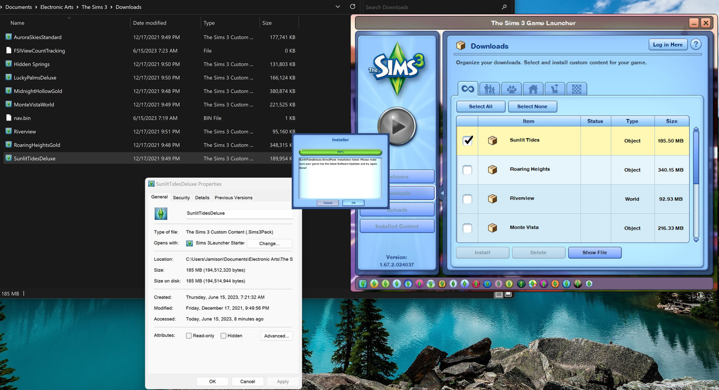Screen dimensions: 719x390
Task: Enable the Read-only attribute checkbox
Action: 189,336
